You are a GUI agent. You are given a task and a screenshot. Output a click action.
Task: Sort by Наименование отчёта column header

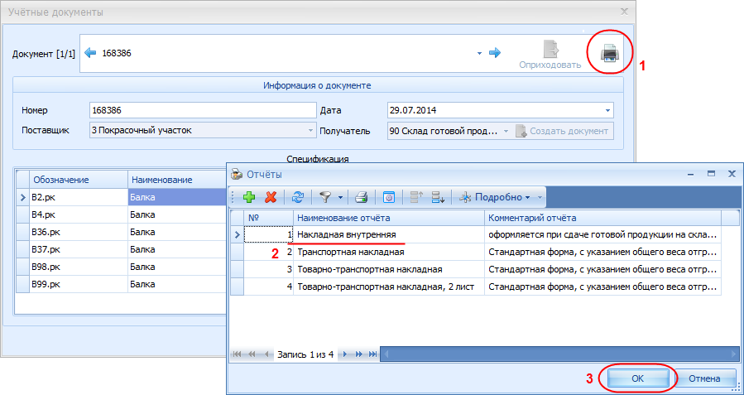pos(389,218)
